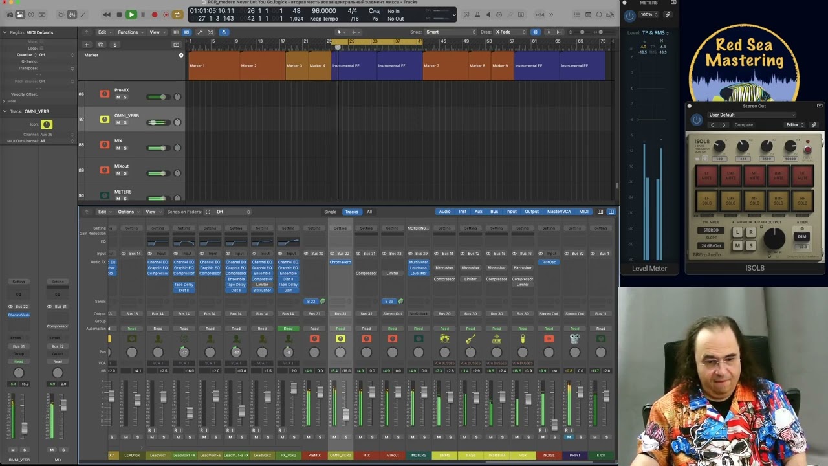The width and height of the screenshot is (828, 466).
Task: Toggle the yellow Cycle button
Action: 177,14
